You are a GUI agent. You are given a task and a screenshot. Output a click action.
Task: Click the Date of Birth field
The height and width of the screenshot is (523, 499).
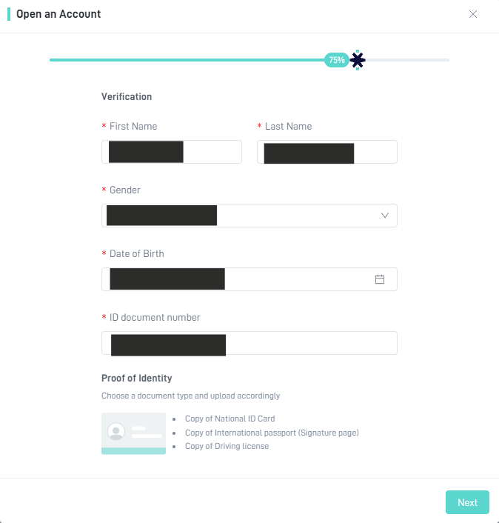pyautogui.click(x=249, y=279)
